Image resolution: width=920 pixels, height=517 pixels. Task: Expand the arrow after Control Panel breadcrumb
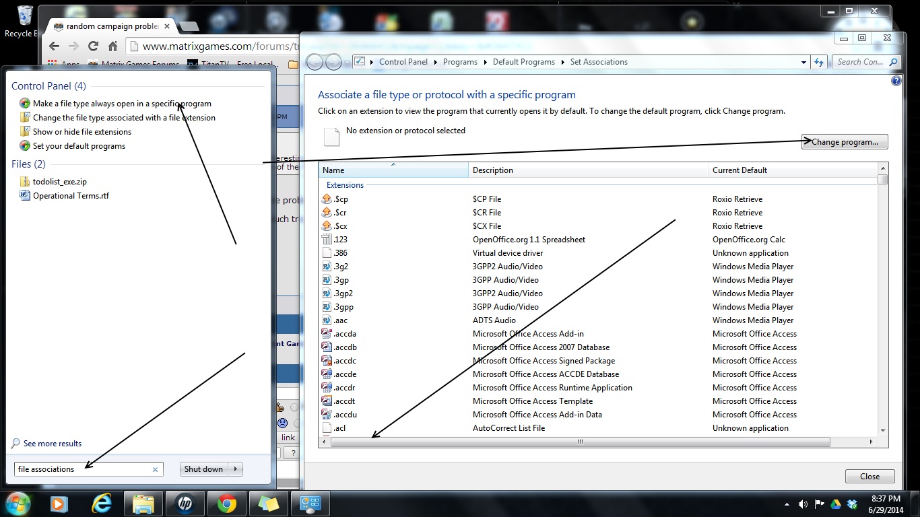(x=435, y=62)
